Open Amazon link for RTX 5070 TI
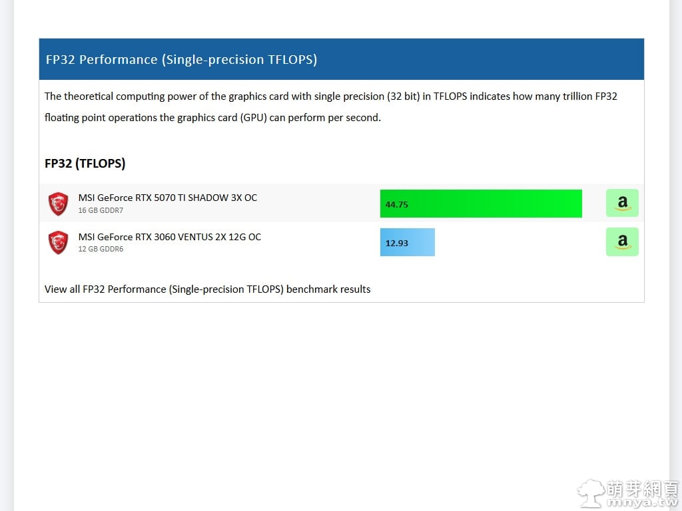 [622, 203]
